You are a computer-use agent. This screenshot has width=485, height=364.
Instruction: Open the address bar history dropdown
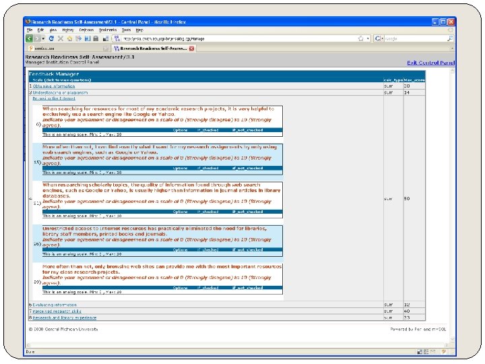click(368, 38)
